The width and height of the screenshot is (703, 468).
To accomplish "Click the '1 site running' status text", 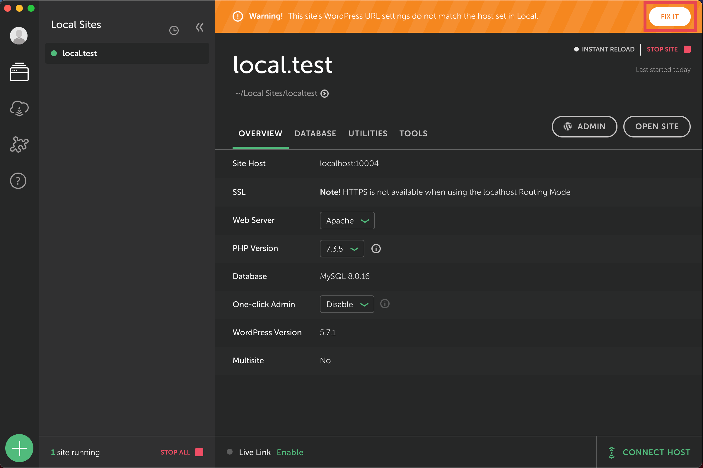I will 75,452.
